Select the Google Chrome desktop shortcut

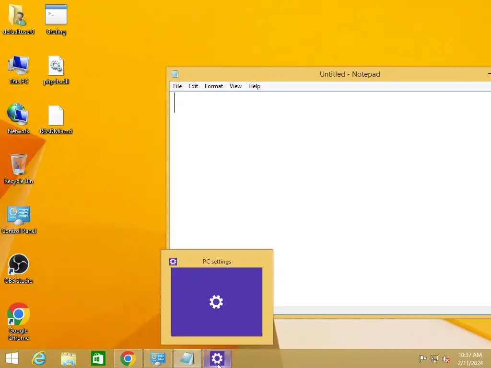(19, 322)
